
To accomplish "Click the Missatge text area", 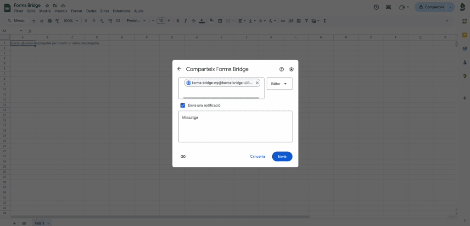I will tap(235, 127).
